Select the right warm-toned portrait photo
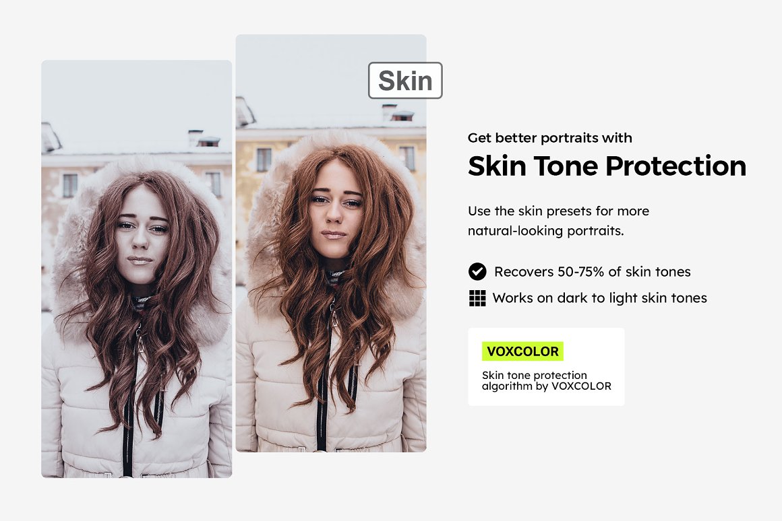The height and width of the screenshot is (521, 782). (x=330, y=243)
